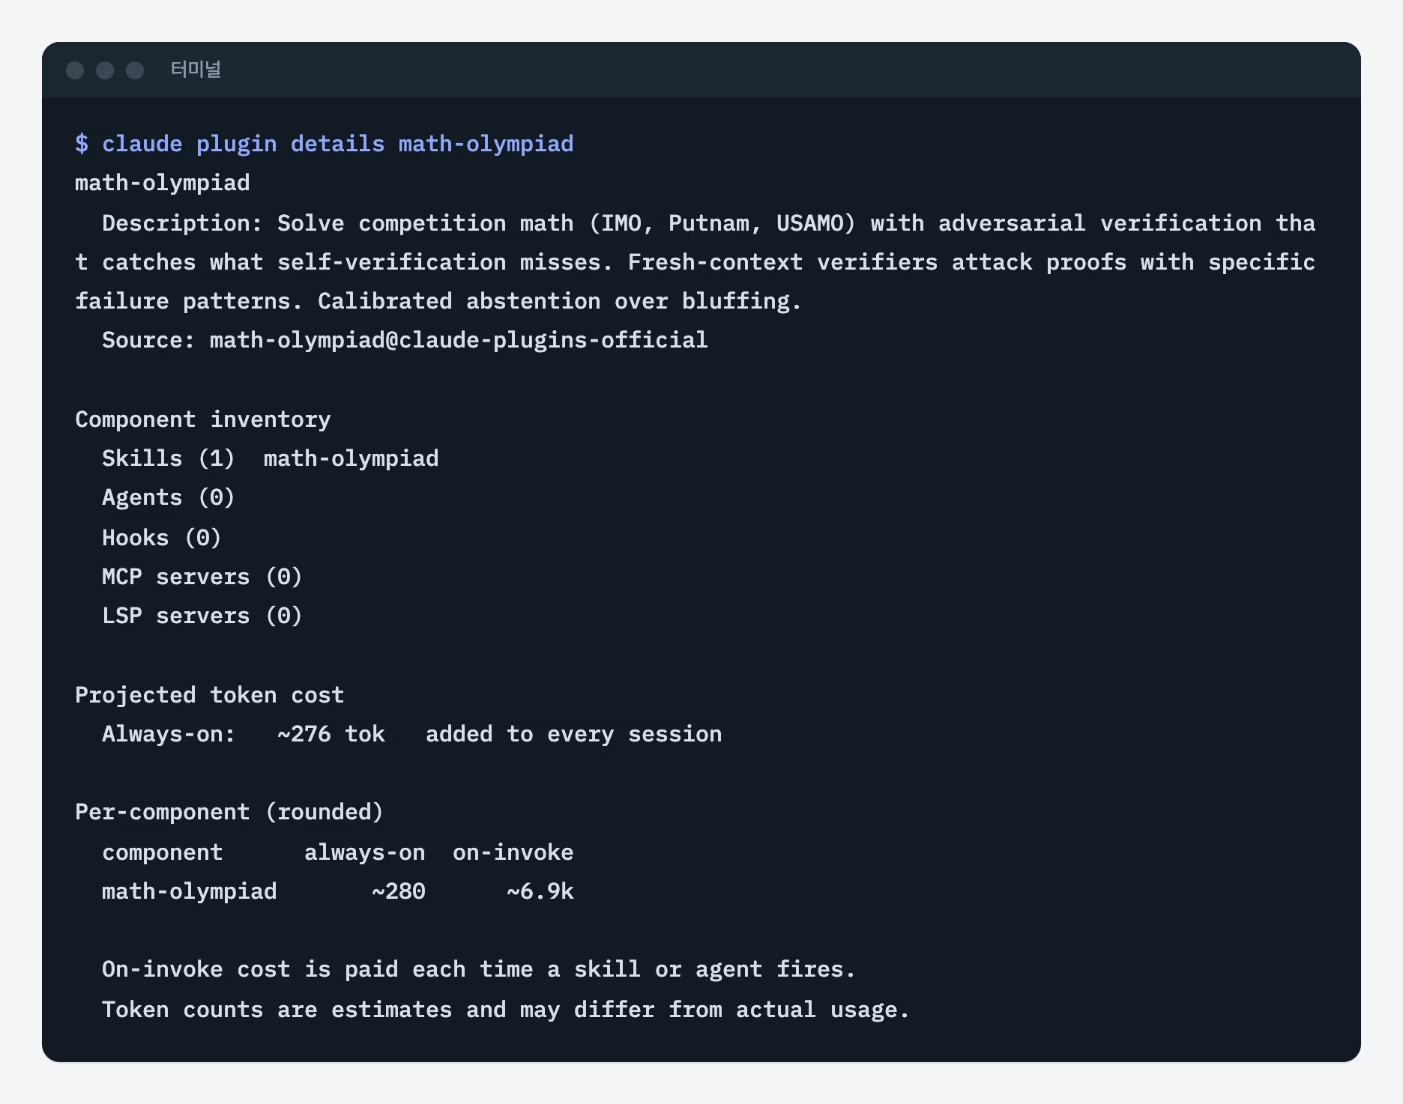Viewport: 1403px width, 1104px height.
Task: Click 'added to every session' text
Action: tap(574, 734)
